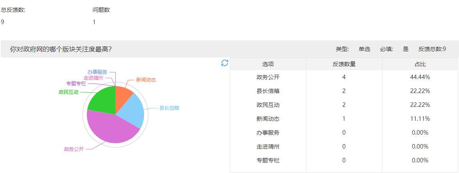This screenshot has height=173, width=459.
Task: Select the 政务公开 table row option
Action: click(x=268, y=77)
